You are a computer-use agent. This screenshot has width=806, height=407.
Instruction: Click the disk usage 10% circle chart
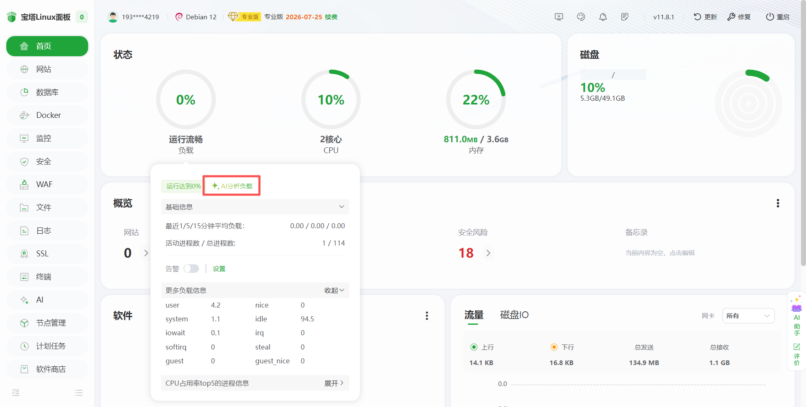748,103
